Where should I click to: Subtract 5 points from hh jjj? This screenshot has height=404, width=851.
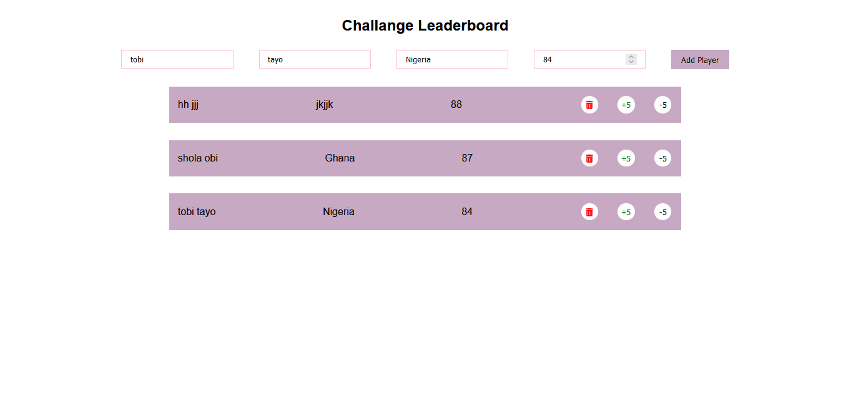tap(663, 105)
